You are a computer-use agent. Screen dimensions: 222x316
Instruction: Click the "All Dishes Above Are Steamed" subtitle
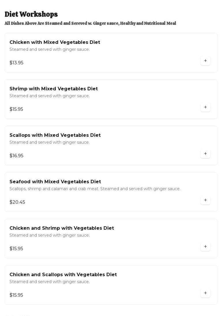click(x=90, y=23)
